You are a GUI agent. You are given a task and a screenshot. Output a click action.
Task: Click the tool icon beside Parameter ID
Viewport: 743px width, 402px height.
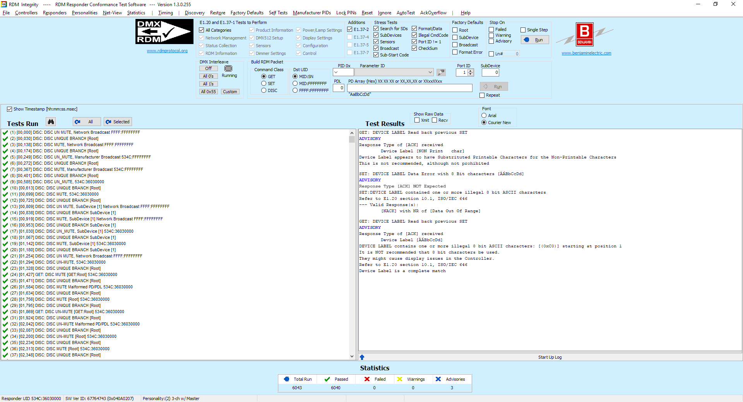pos(441,72)
